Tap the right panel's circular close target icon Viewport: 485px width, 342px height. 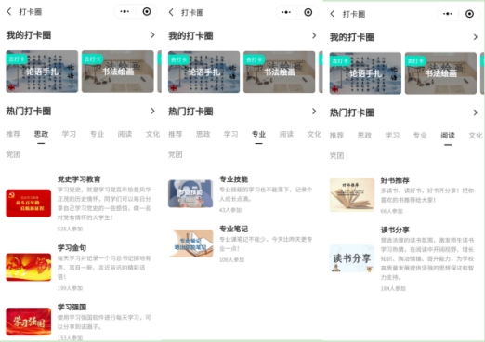pos(469,14)
